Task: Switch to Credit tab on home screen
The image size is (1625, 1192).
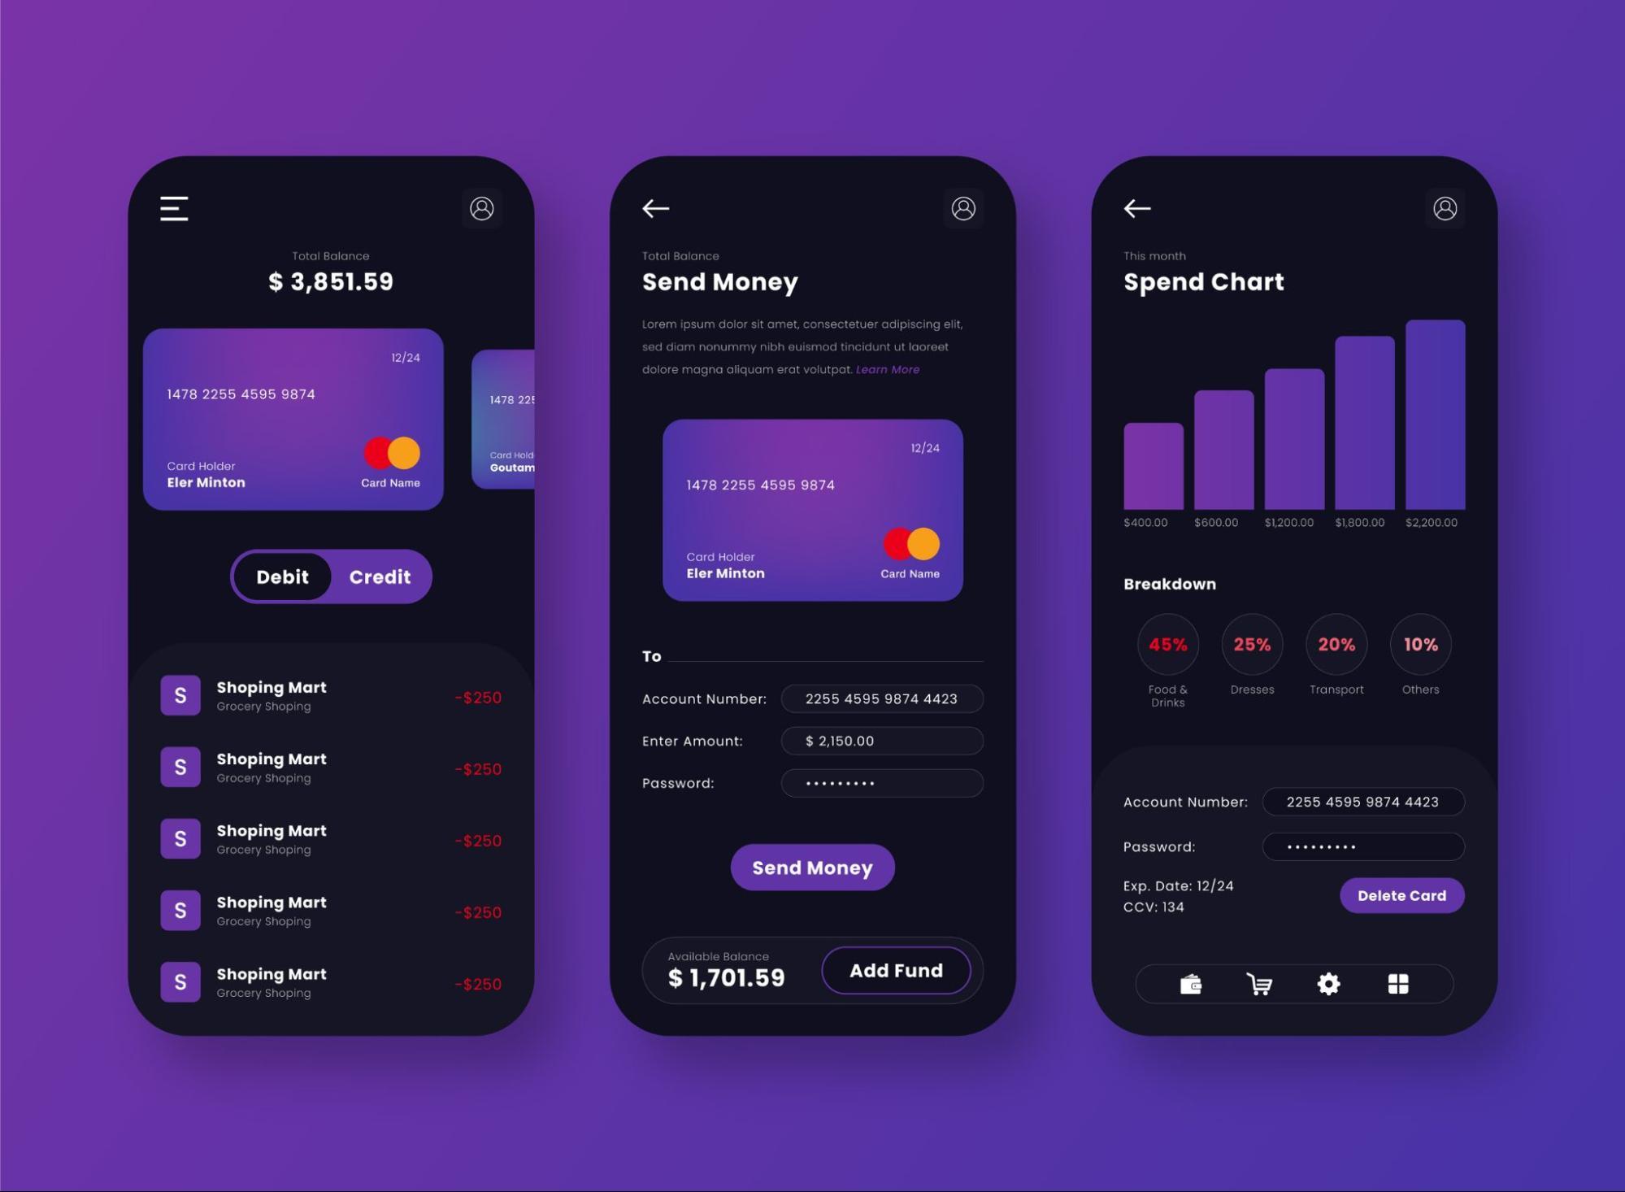Action: (379, 576)
